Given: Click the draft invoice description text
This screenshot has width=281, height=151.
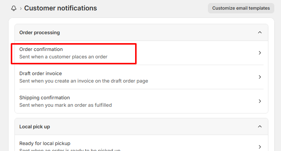Looking at the screenshot, I should tap(84, 81).
